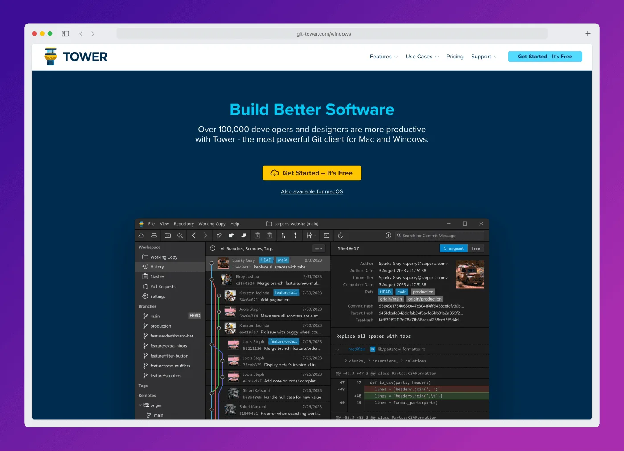The width and height of the screenshot is (624, 451).
Task: Open the Features dropdown in navigation
Action: pos(384,57)
